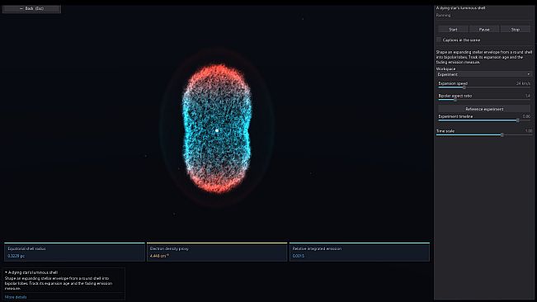Click the '4,448 cm⁻³' density value
Viewport: 537px width, 302px height.
coord(159,256)
